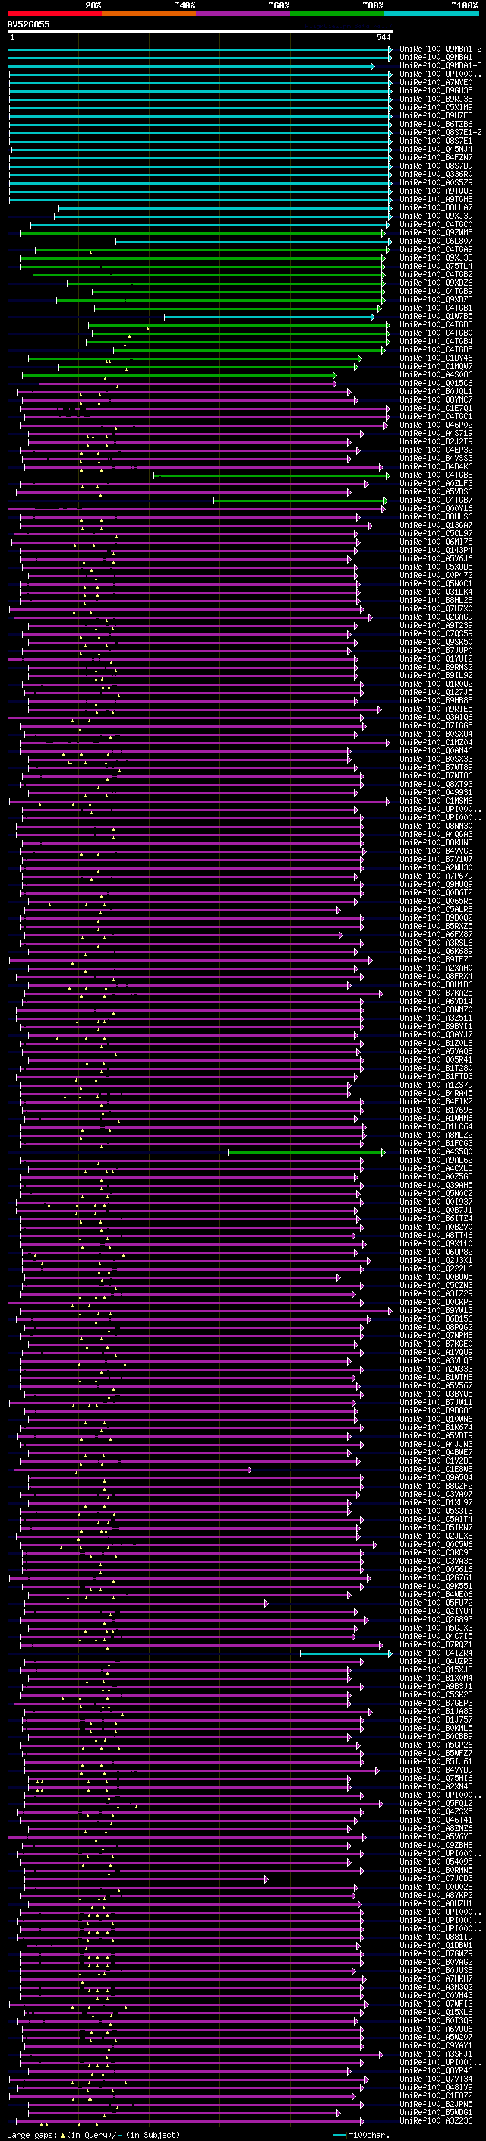Click hit label UniRef100_Q9ZWM5
Image resolution: width=486 pixels, height=2141 pixels.
coord(436,232)
